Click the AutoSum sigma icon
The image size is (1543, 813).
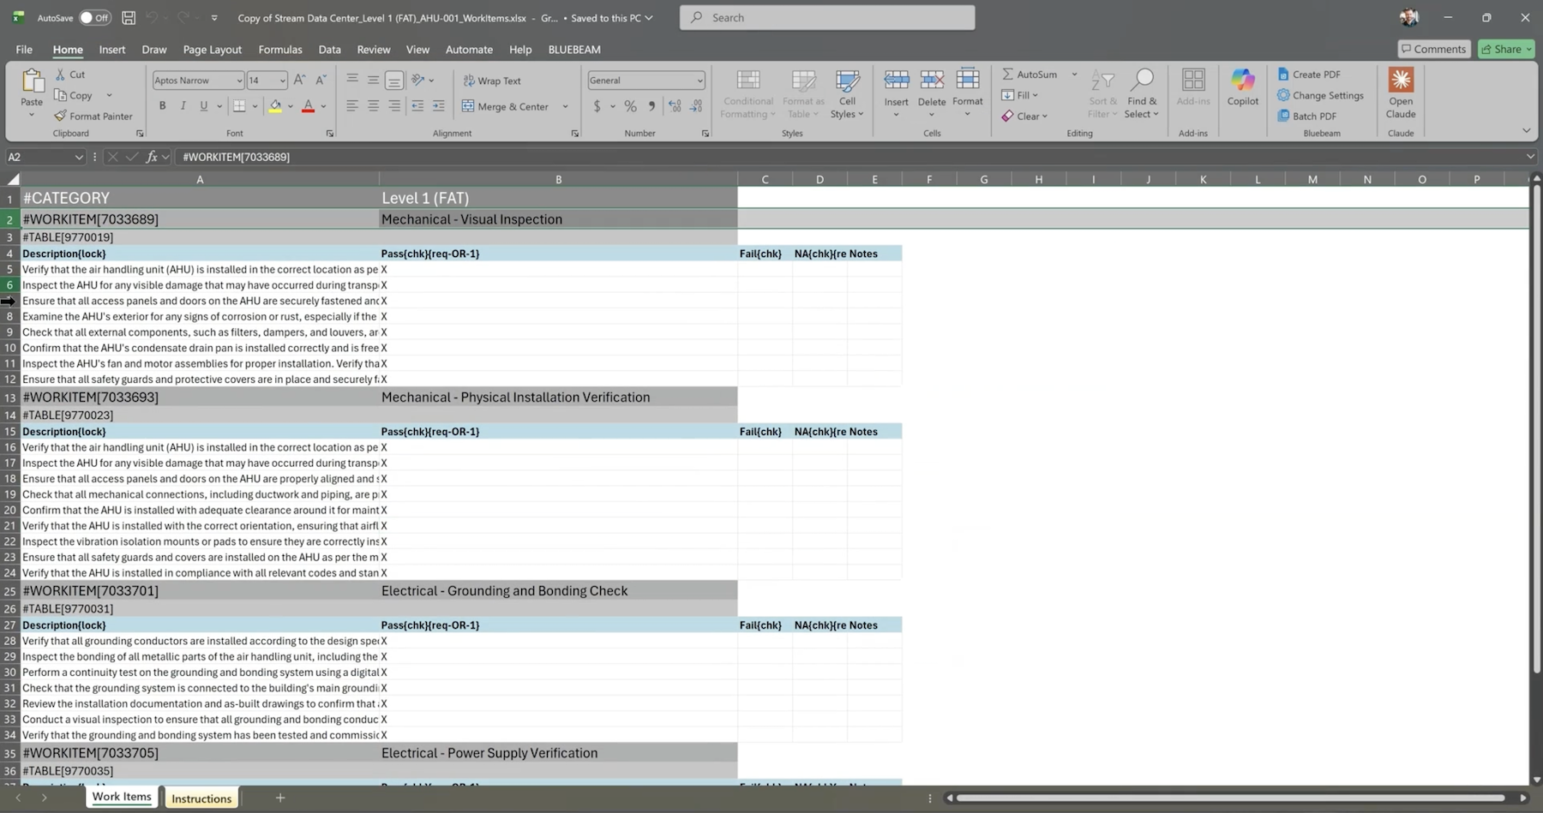pos(1008,75)
